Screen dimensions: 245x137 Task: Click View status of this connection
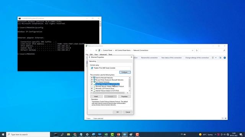171,58
